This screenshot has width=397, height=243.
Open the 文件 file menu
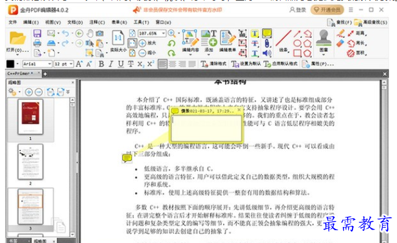pos(13,23)
